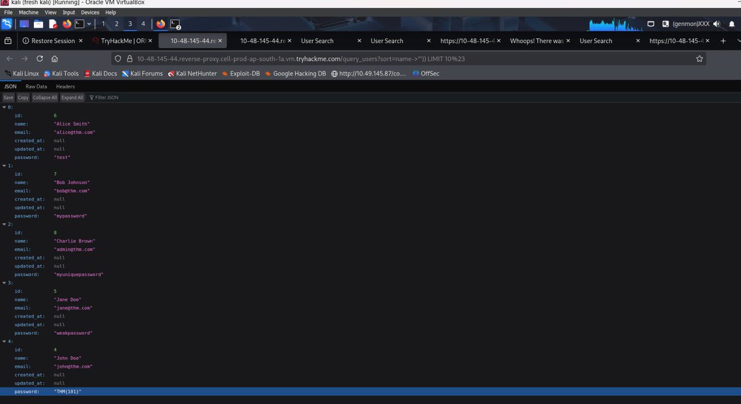Switch to the JSON viewer tab

point(10,86)
